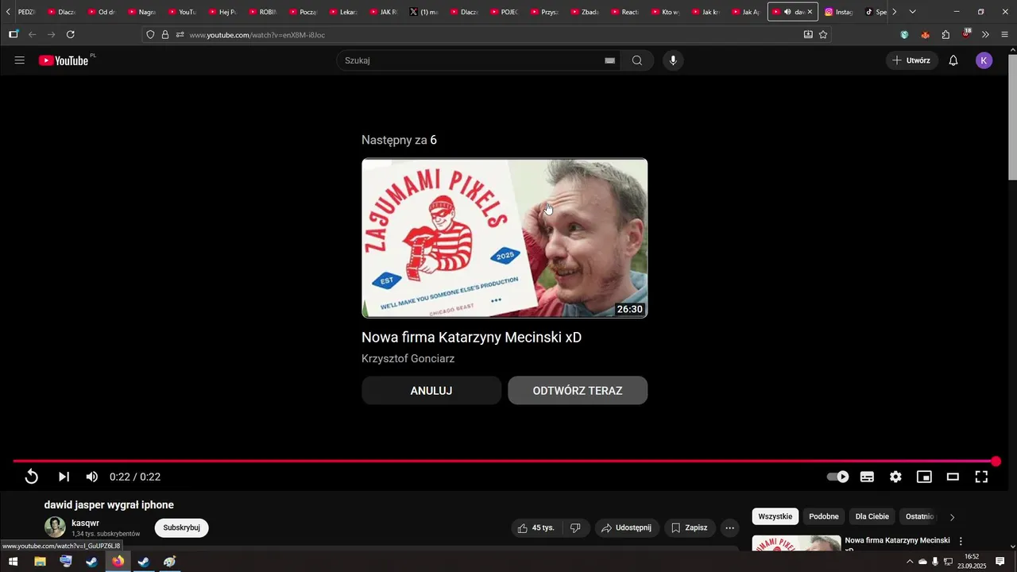Select the Dla Ciebie filter chip

tap(872, 516)
